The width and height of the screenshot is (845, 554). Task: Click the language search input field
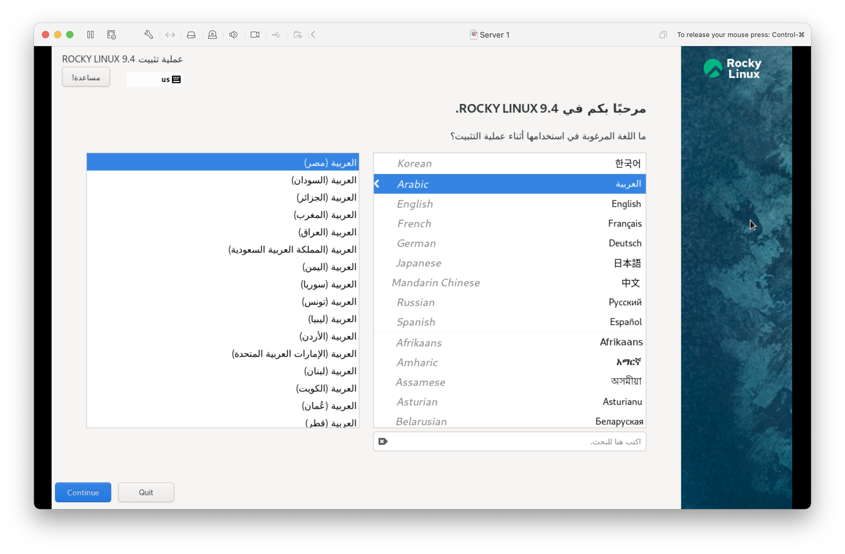510,441
